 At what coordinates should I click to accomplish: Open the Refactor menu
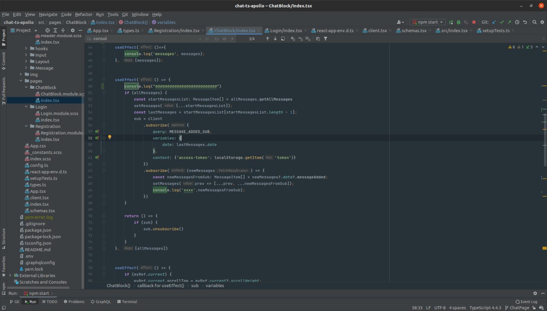point(83,15)
